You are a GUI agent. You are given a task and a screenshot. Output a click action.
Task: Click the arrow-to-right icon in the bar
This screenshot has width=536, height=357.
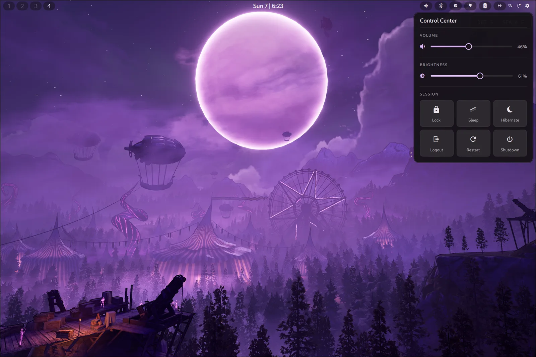tap(499, 6)
